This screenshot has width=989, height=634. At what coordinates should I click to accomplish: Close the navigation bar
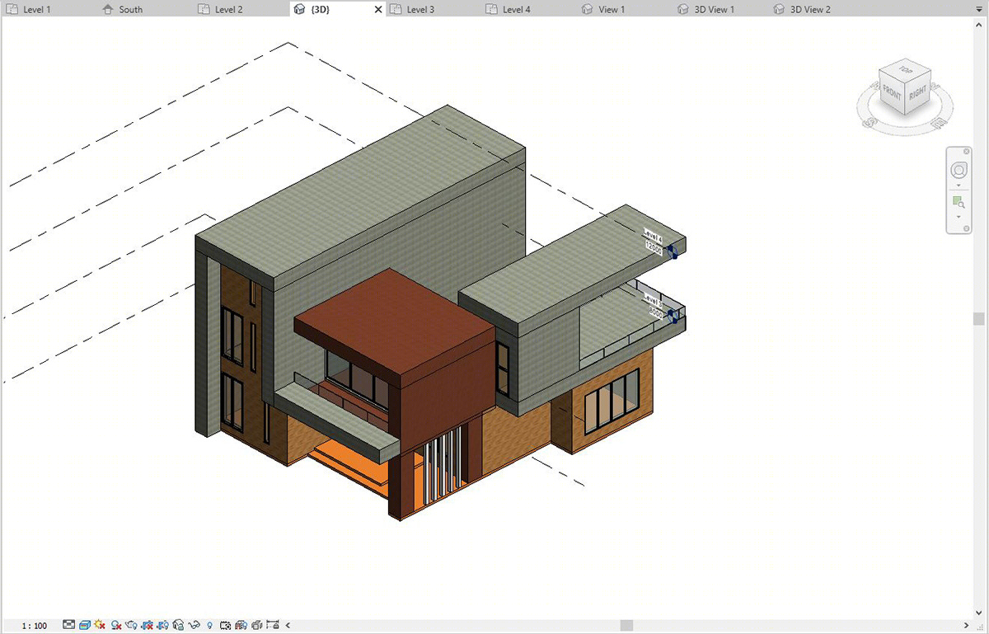(x=967, y=151)
